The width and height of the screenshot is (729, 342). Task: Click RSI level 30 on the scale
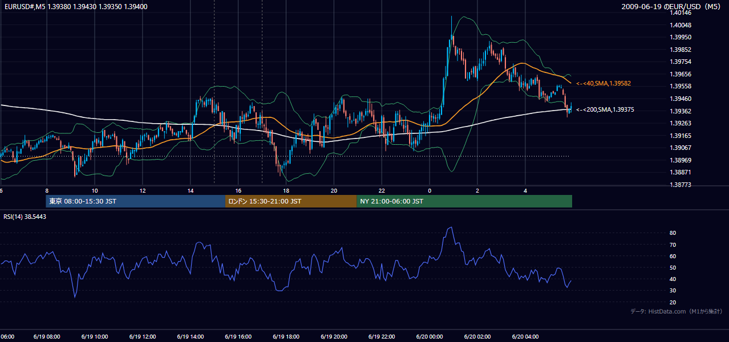point(673,291)
